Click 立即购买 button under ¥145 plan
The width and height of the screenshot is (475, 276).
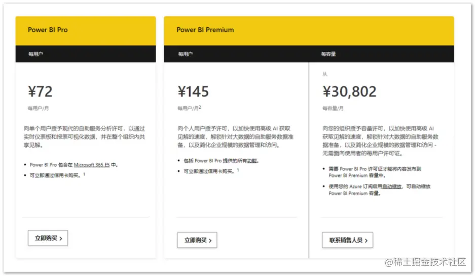(197, 240)
